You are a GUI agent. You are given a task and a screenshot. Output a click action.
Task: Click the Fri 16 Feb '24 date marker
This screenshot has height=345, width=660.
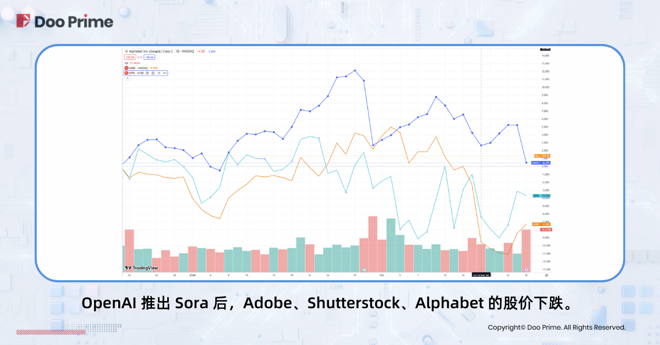[x=481, y=275]
